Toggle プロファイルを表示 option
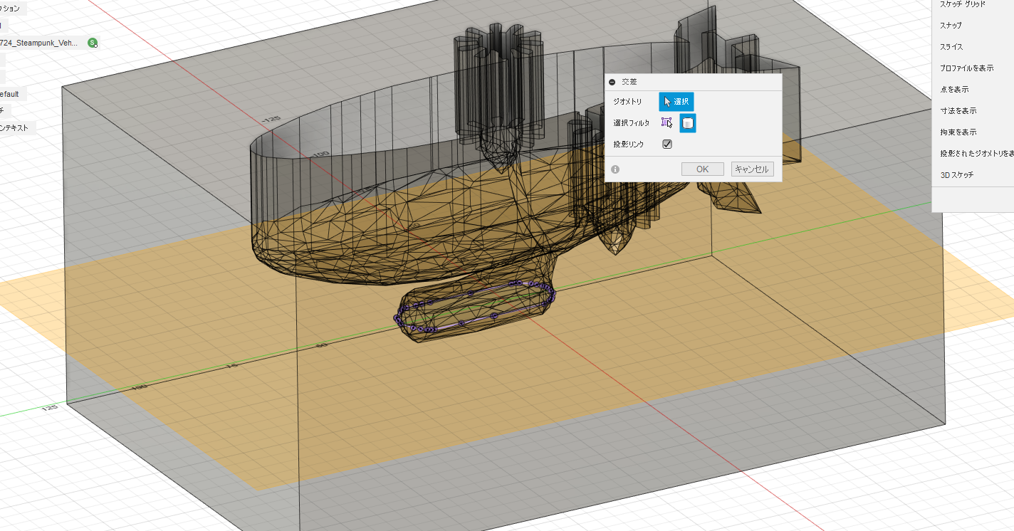The width and height of the screenshot is (1014, 531). pos(966,68)
